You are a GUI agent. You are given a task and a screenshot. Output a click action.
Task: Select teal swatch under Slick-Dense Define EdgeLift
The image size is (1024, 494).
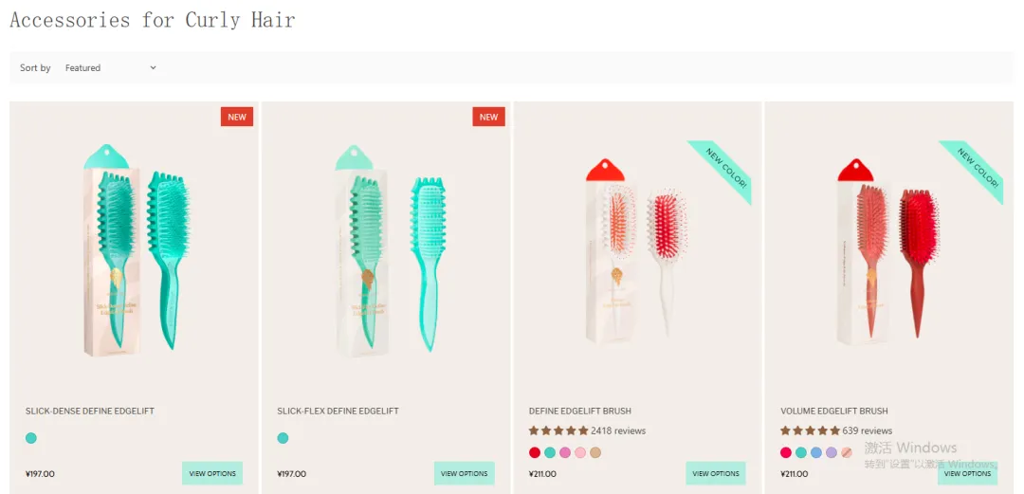coord(30,438)
